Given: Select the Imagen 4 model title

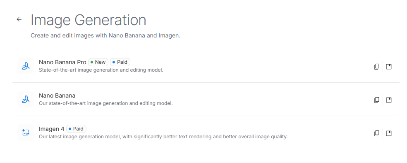Looking at the screenshot, I should pyautogui.click(x=51, y=129).
